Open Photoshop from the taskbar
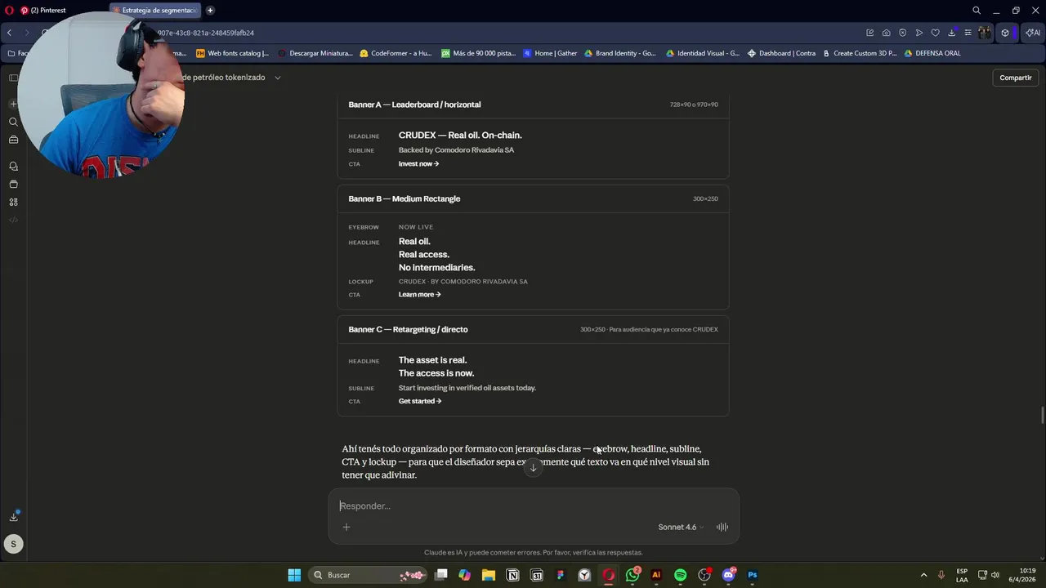 pos(753,575)
